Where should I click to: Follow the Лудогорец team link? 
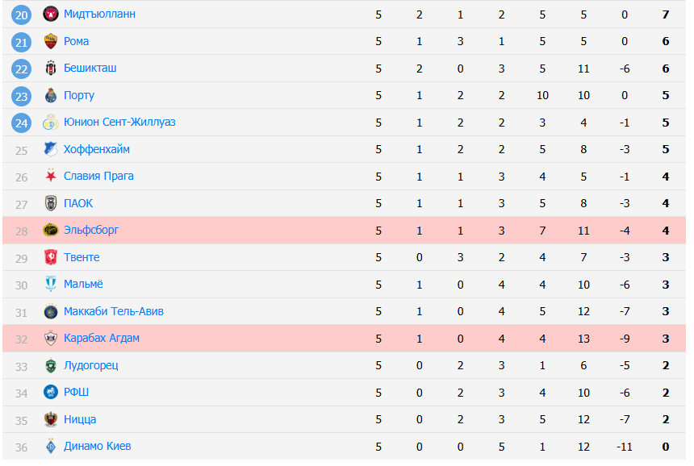pos(91,365)
